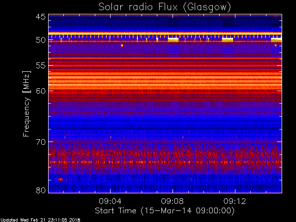The height and width of the screenshot is (222, 296).
Task: Select the 09:12 time tick label
Action: [235, 202]
